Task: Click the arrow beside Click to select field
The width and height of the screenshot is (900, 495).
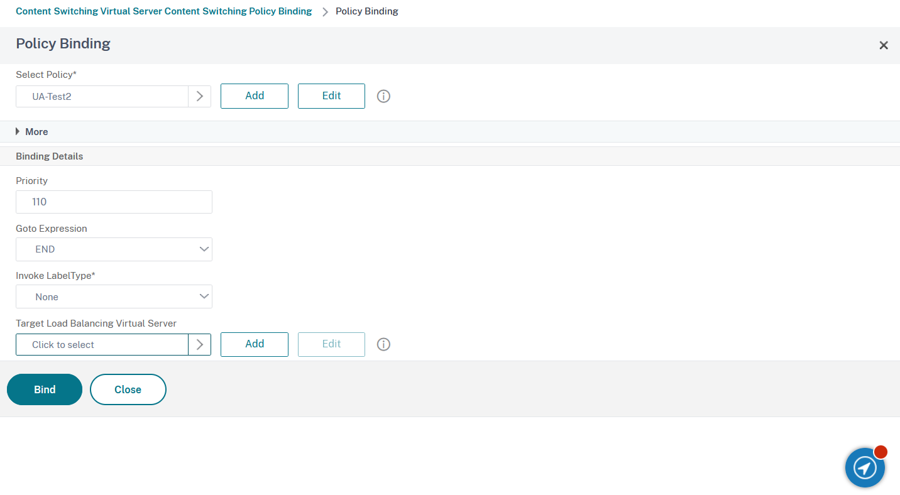Action: coord(200,344)
